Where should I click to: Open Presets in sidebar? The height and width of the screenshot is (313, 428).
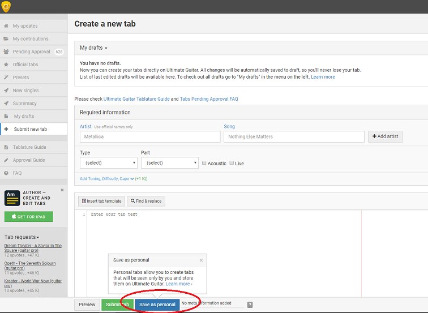point(33,78)
